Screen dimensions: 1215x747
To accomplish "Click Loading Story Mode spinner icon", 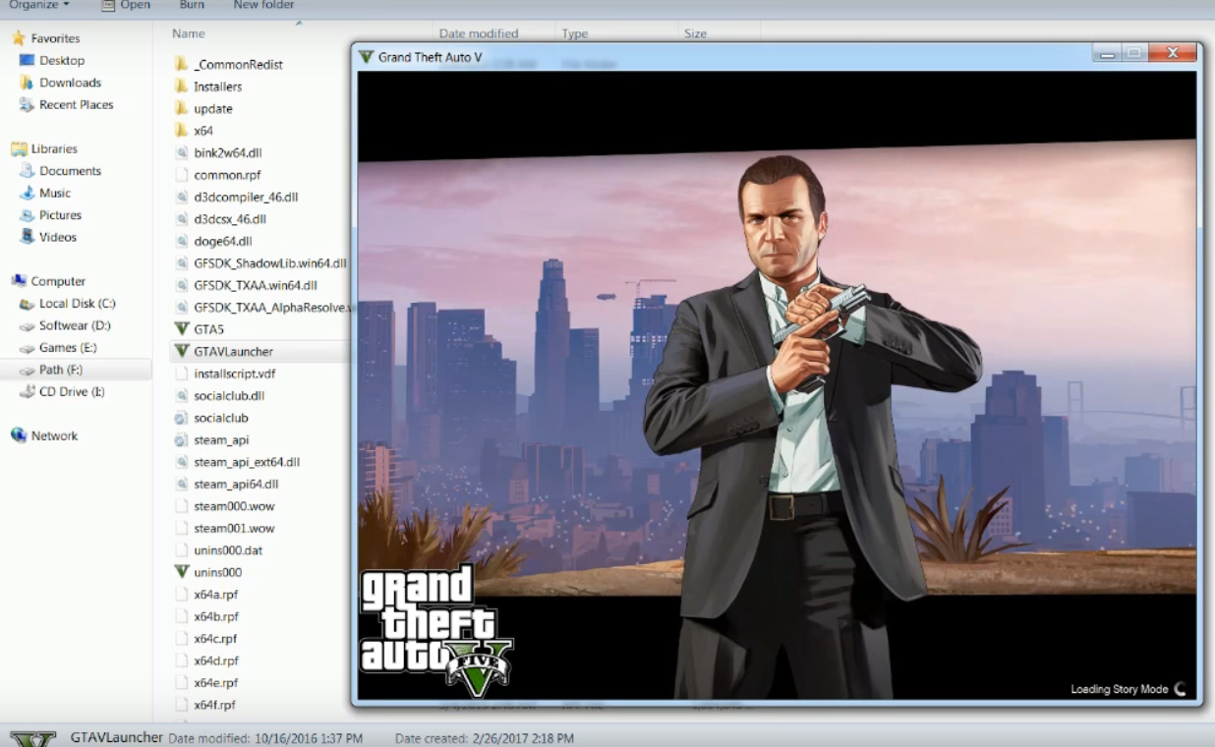I will (x=1181, y=689).
